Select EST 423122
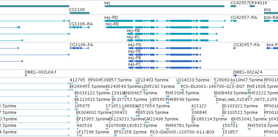 tap(199, 106)
